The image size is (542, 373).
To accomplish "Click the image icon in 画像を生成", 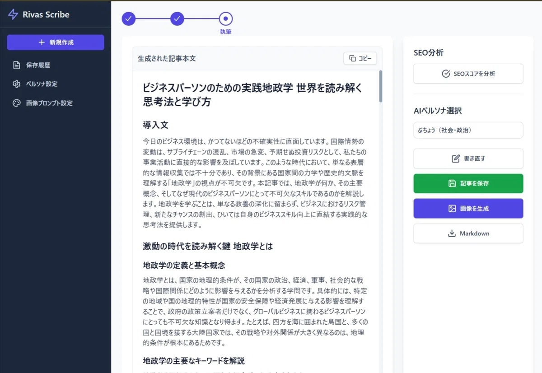I will point(452,209).
